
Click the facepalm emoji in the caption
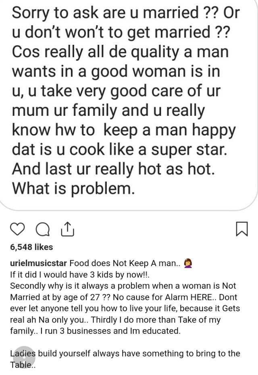[188, 263]
